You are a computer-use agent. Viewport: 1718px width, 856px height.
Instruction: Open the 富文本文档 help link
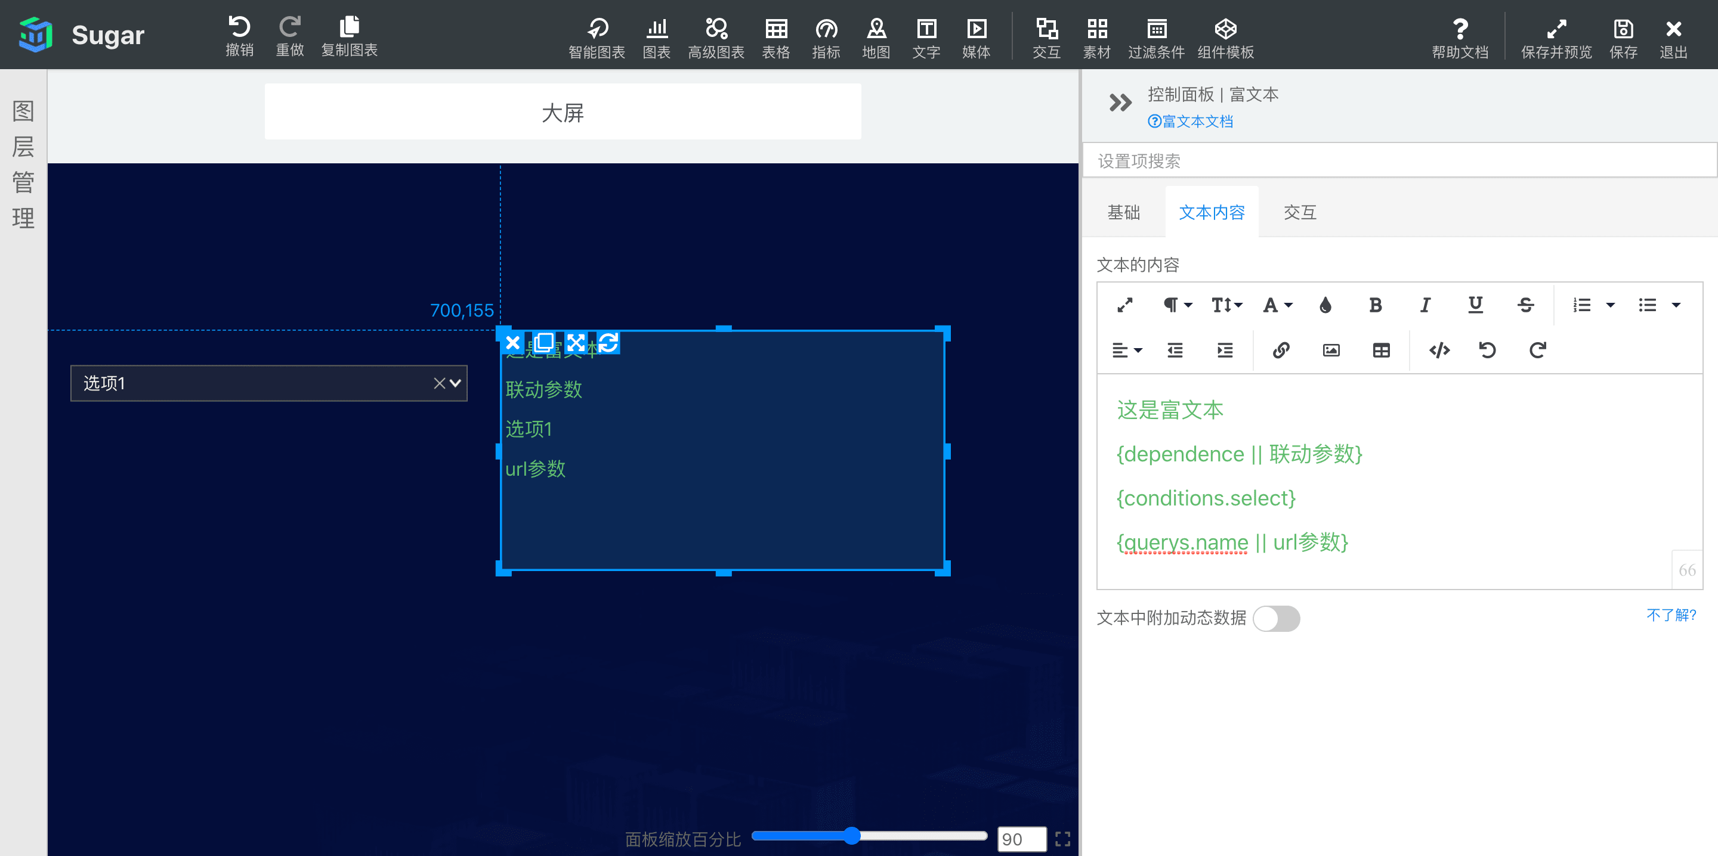[1191, 122]
